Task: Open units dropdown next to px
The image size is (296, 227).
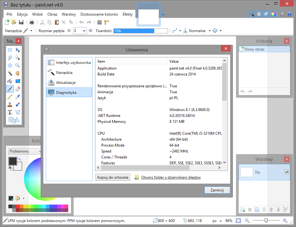Action: point(221,221)
